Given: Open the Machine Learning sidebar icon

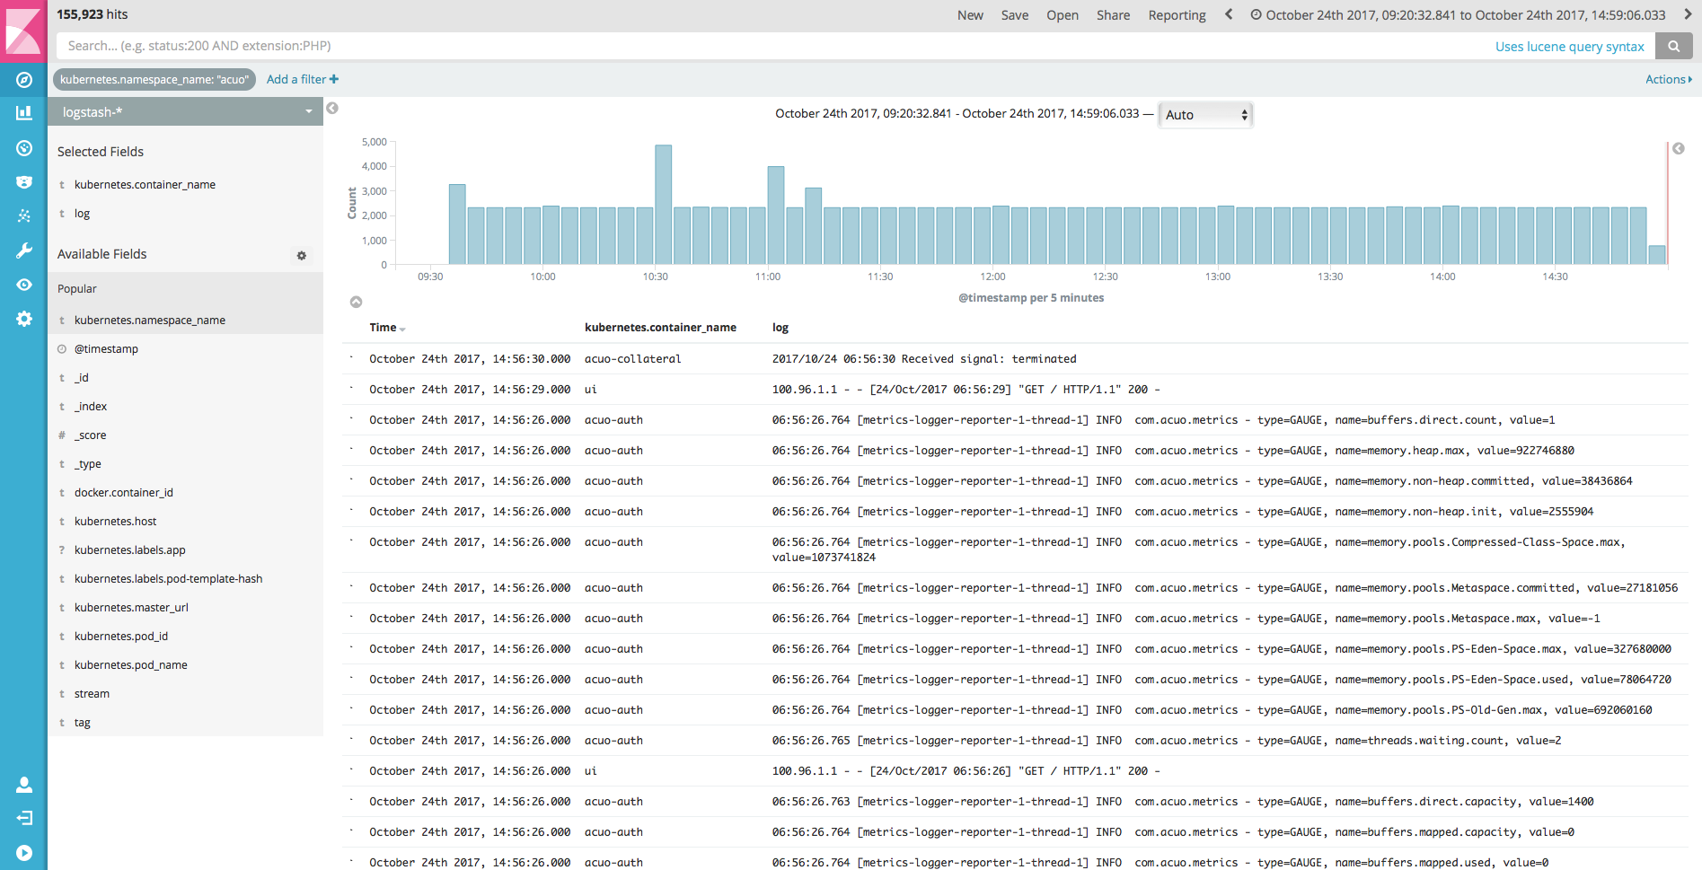Looking at the screenshot, I should 24,216.
